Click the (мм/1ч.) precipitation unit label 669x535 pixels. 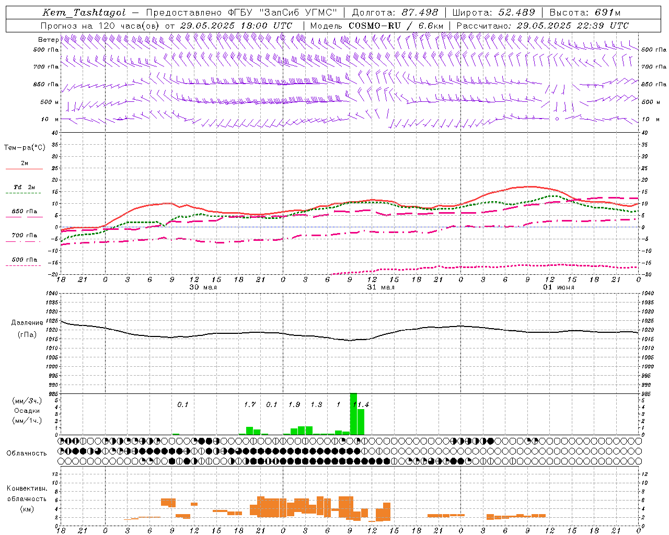pos(27,421)
